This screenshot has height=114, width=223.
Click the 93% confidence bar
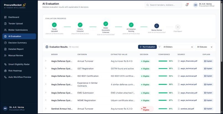tap(163, 61)
